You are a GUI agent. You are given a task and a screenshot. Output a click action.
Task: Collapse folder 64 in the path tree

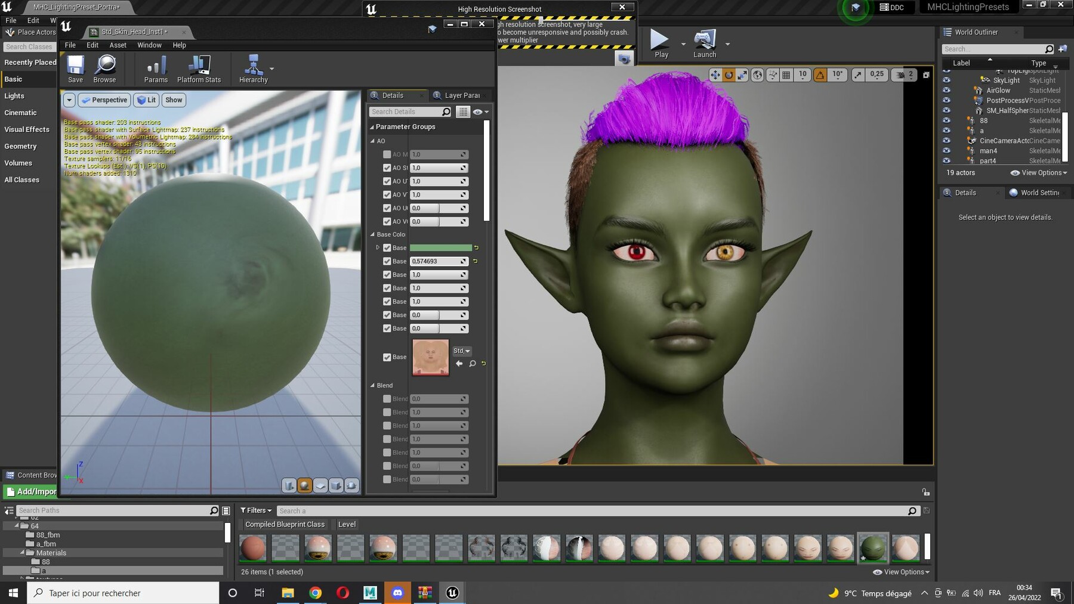(17, 526)
